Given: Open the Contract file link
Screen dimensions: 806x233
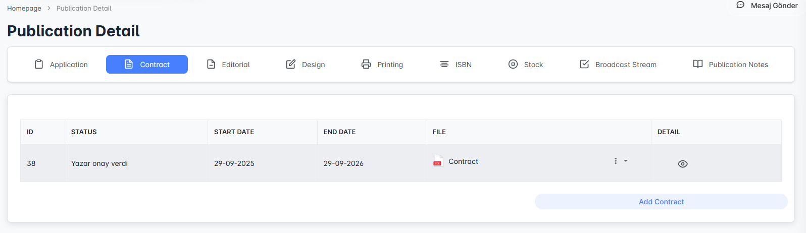Looking at the screenshot, I should (463, 161).
